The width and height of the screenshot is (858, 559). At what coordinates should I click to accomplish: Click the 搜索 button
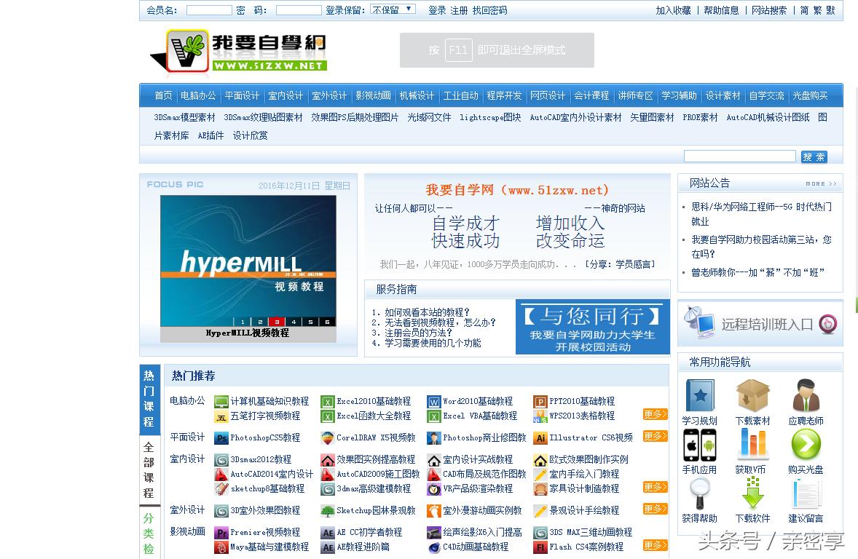pyautogui.click(x=814, y=157)
